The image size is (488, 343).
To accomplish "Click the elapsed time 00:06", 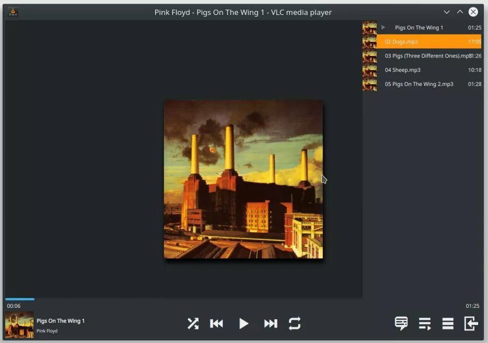I will 13,306.
